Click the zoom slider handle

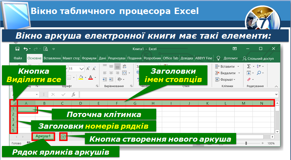tap(246, 143)
